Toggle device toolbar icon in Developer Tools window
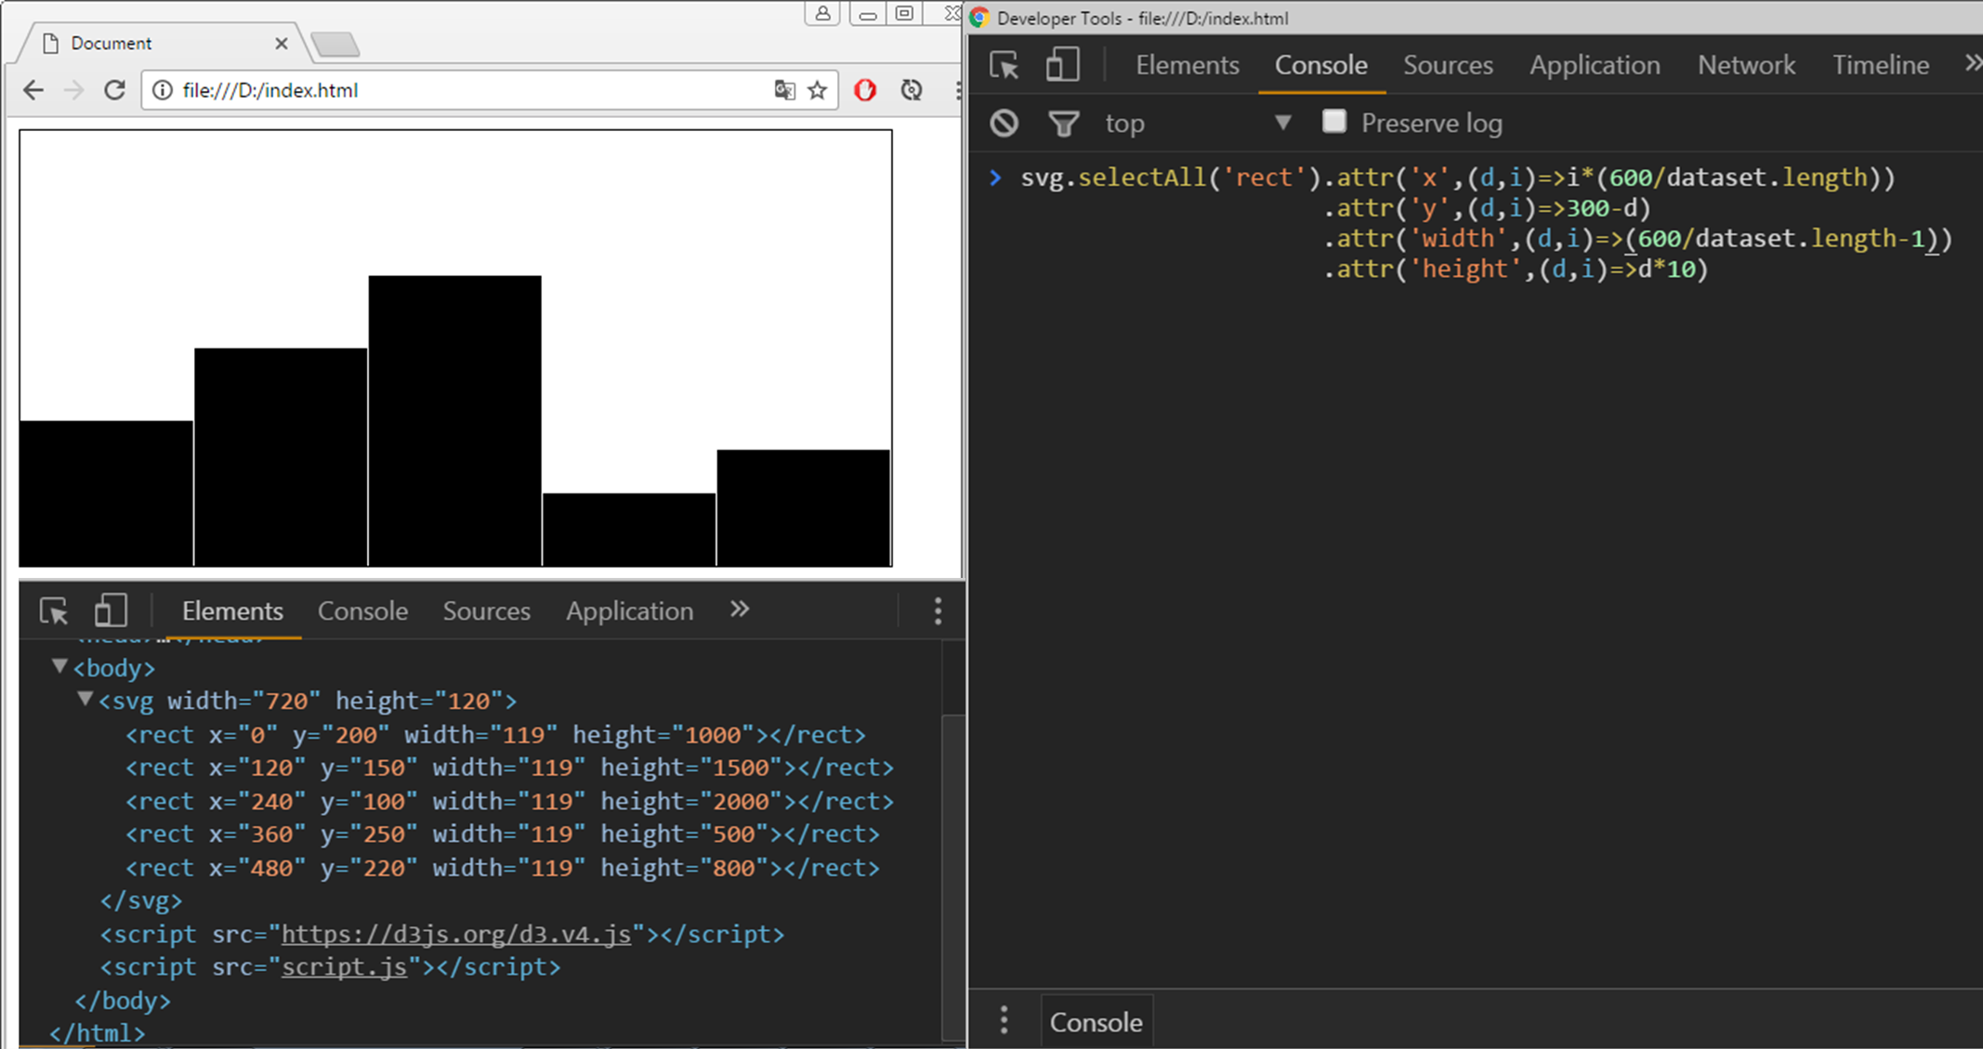 (1061, 65)
